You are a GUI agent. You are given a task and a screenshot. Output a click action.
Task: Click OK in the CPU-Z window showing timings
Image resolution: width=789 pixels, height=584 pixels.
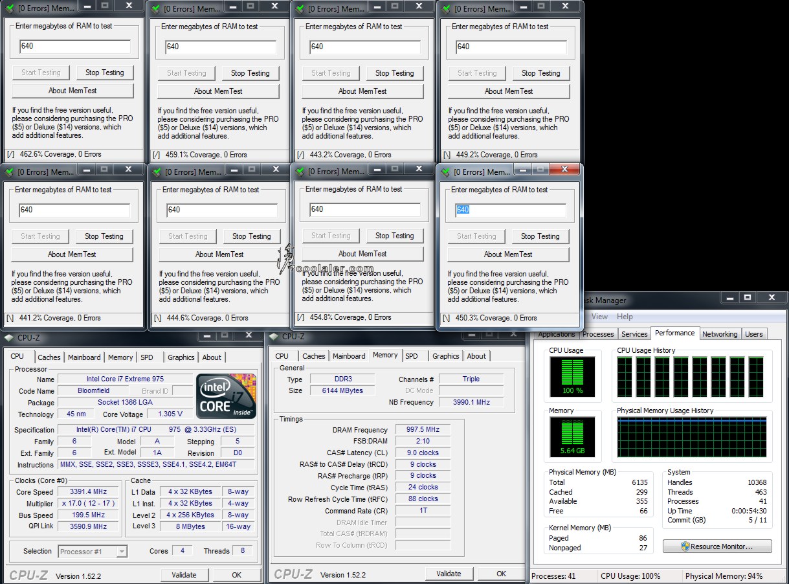coord(502,574)
